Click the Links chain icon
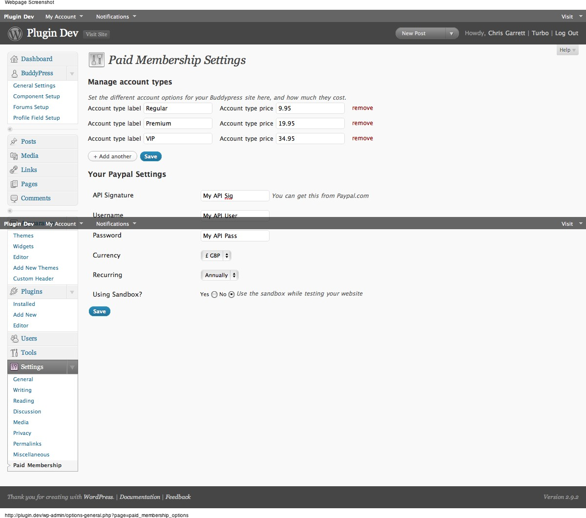Screen dimensions: 586x518 14,170
